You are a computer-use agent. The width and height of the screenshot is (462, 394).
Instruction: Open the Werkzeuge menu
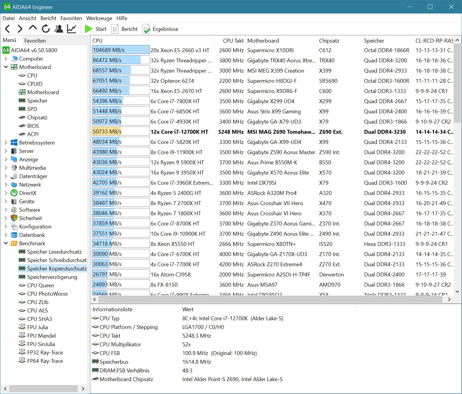(x=99, y=18)
